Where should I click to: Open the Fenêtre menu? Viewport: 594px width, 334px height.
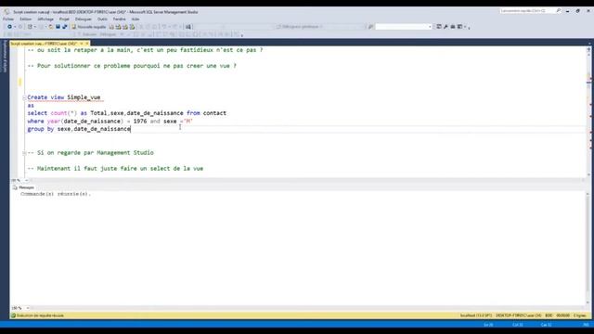coord(120,19)
